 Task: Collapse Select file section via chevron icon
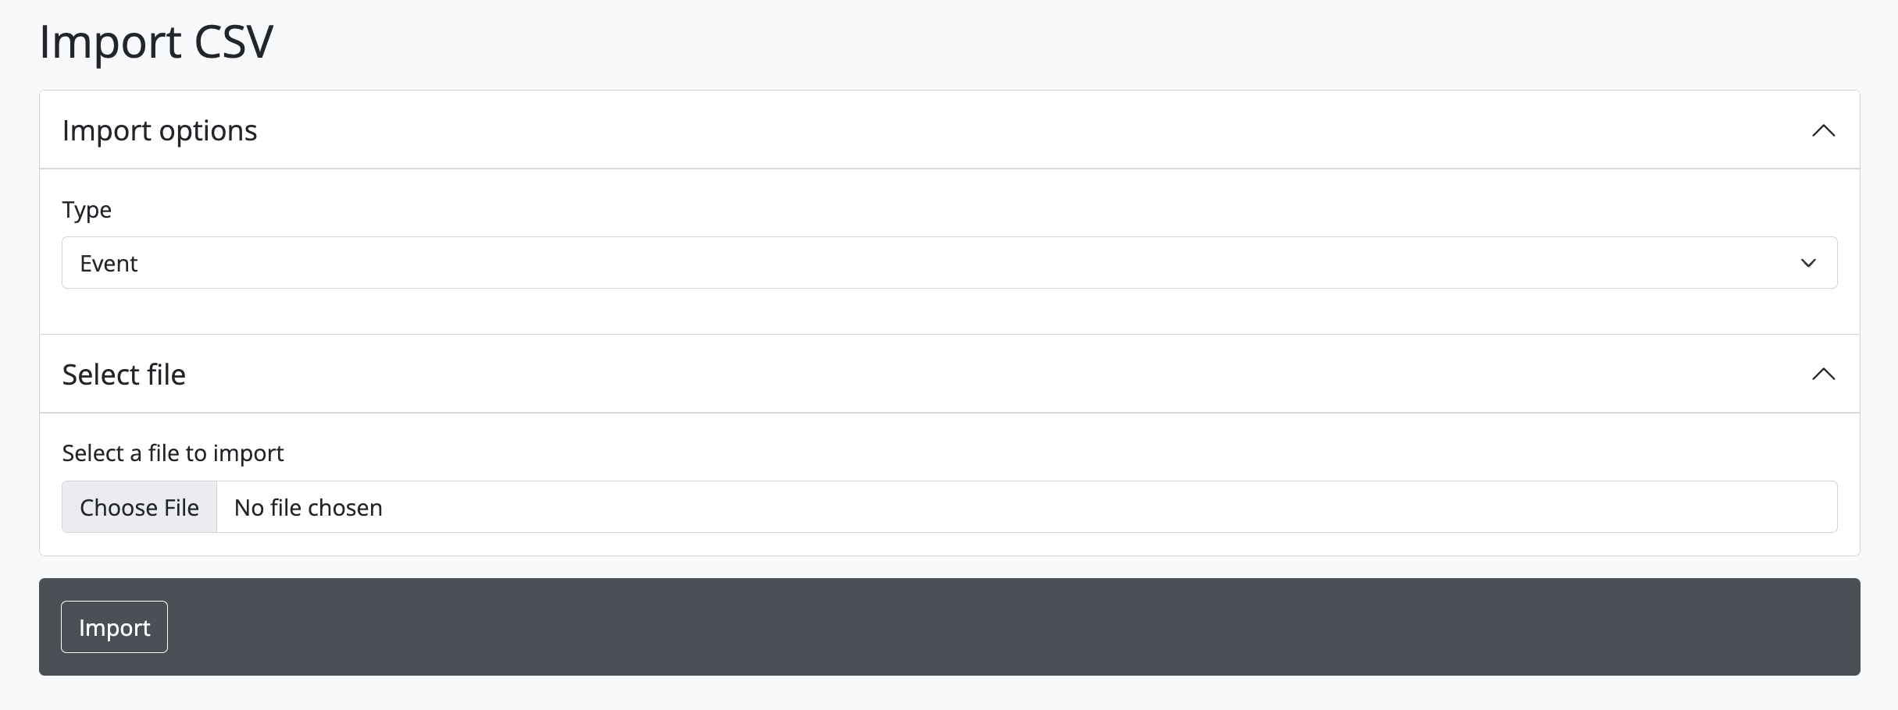[1823, 375]
